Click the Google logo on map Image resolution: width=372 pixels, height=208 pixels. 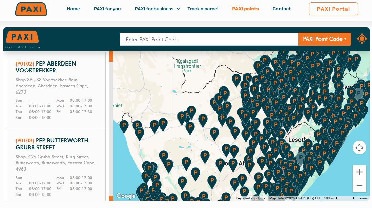(x=126, y=196)
